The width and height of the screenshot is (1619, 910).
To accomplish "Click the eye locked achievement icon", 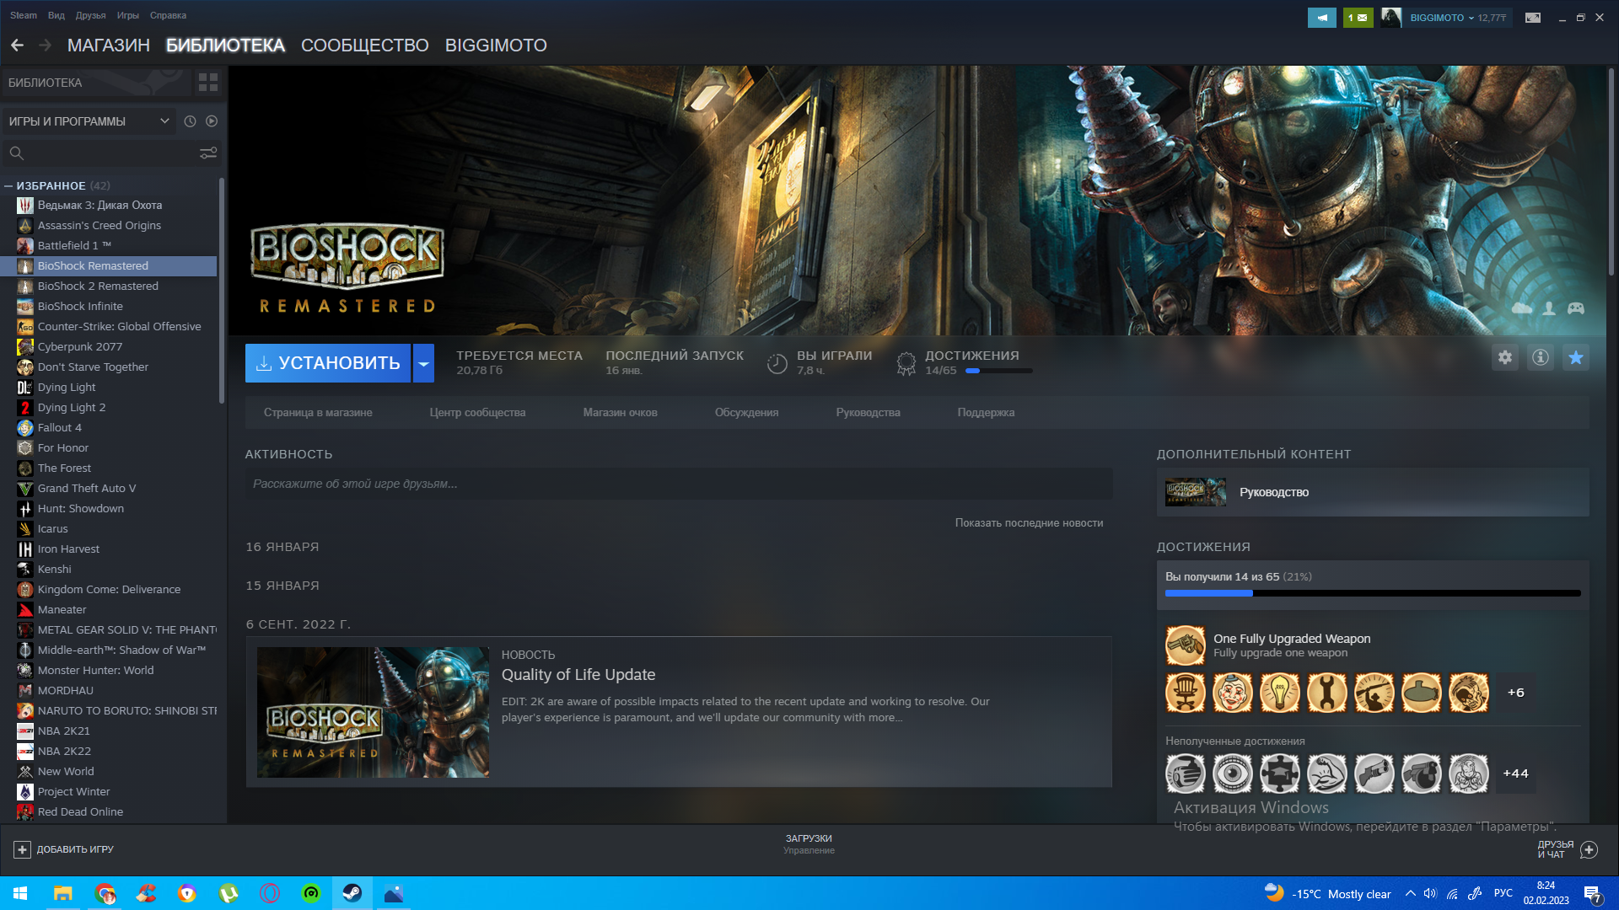I will (x=1232, y=773).
